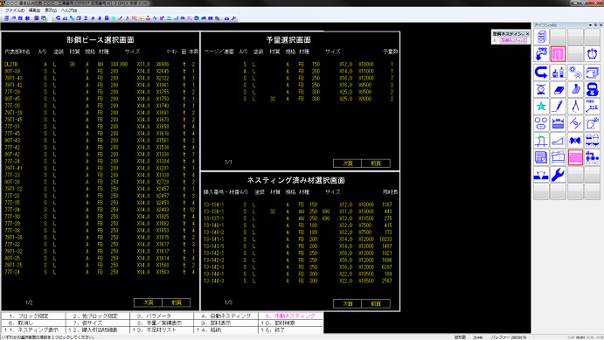This screenshot has height=340, width=604.
Task: Open the ファイル menu
Action: [x=15, y=10]
